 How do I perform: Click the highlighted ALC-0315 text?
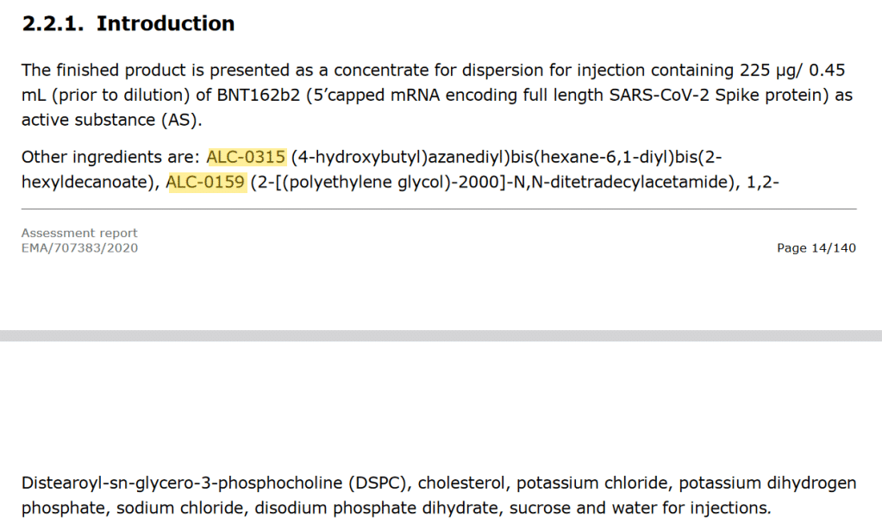click(247, 157)
